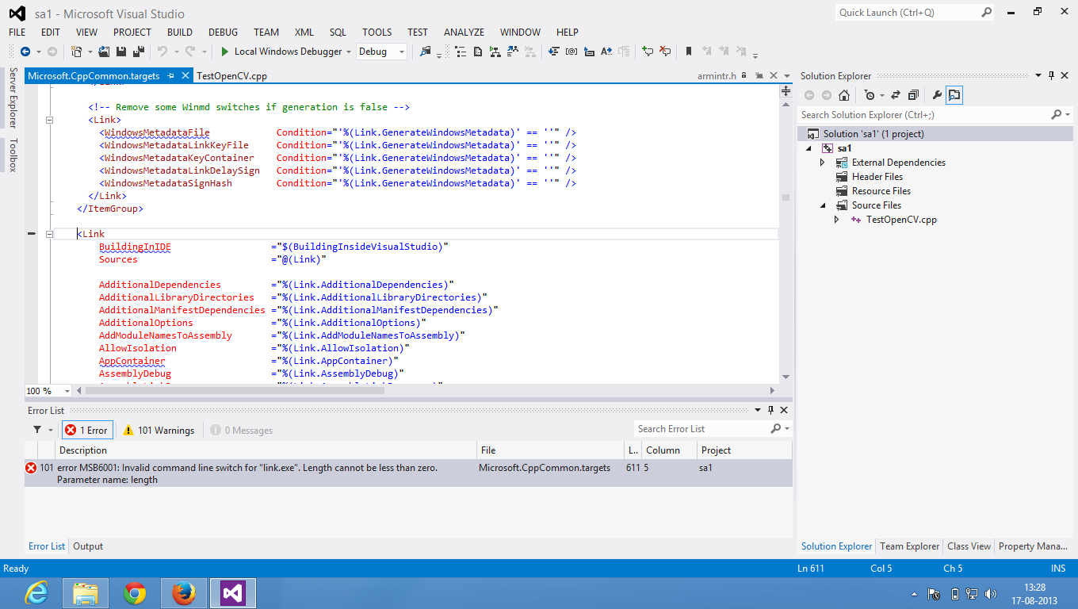Screen dimensions: 1078x609
Task: Click the Quick Launch search magnifier icon
Action: [x=986, y=13]
